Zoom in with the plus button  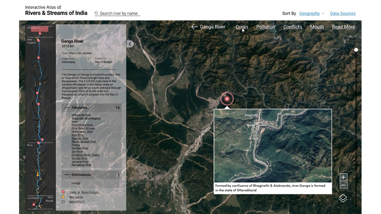click(x=343, y=177)
